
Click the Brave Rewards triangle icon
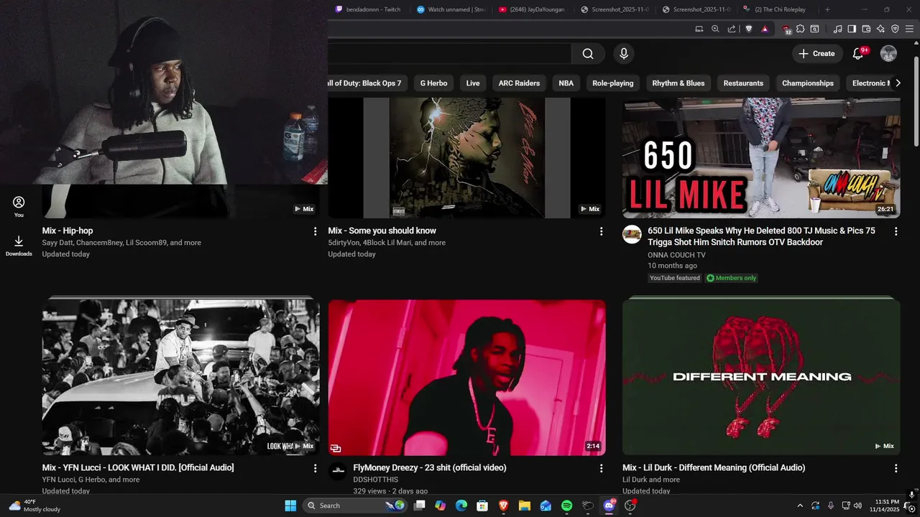pyautogui.click(x=764, y=29)
